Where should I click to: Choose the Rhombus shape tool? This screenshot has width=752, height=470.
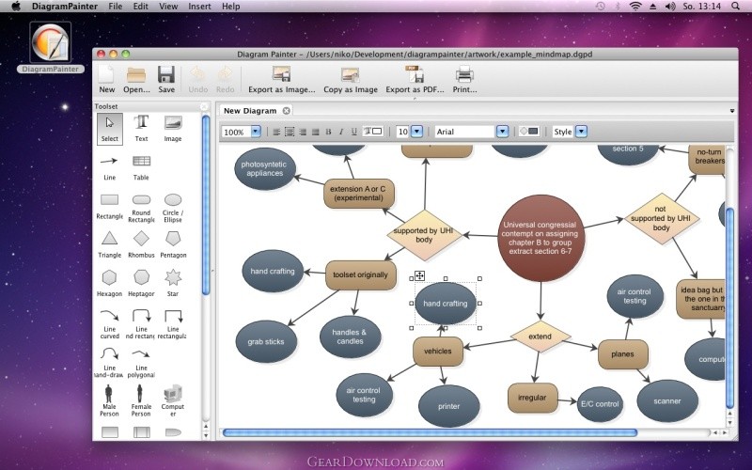click(x=141, y=244)
